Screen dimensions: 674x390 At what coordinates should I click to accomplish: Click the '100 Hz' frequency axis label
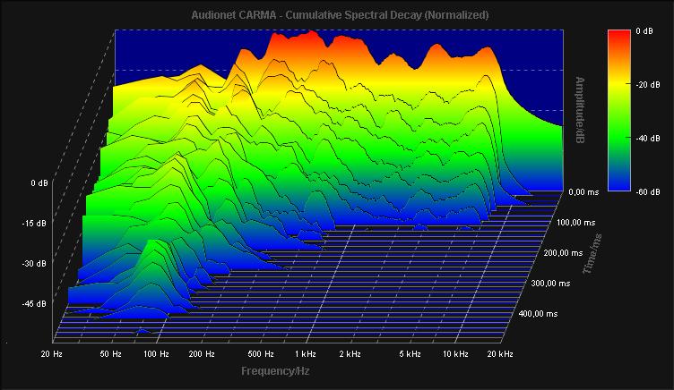tap(156, 354)
